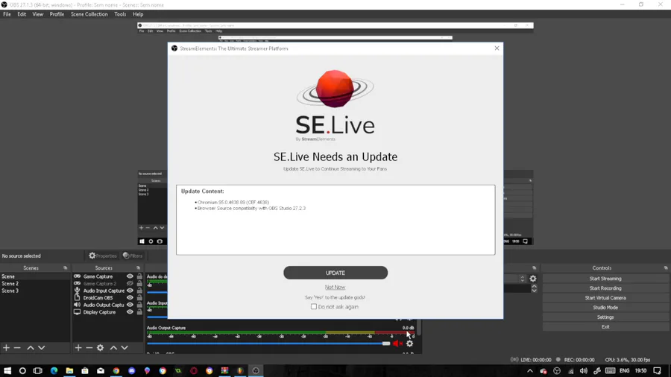Click the OBS Studio taskbar icon
671x377 pixels.
coord(256,370)
